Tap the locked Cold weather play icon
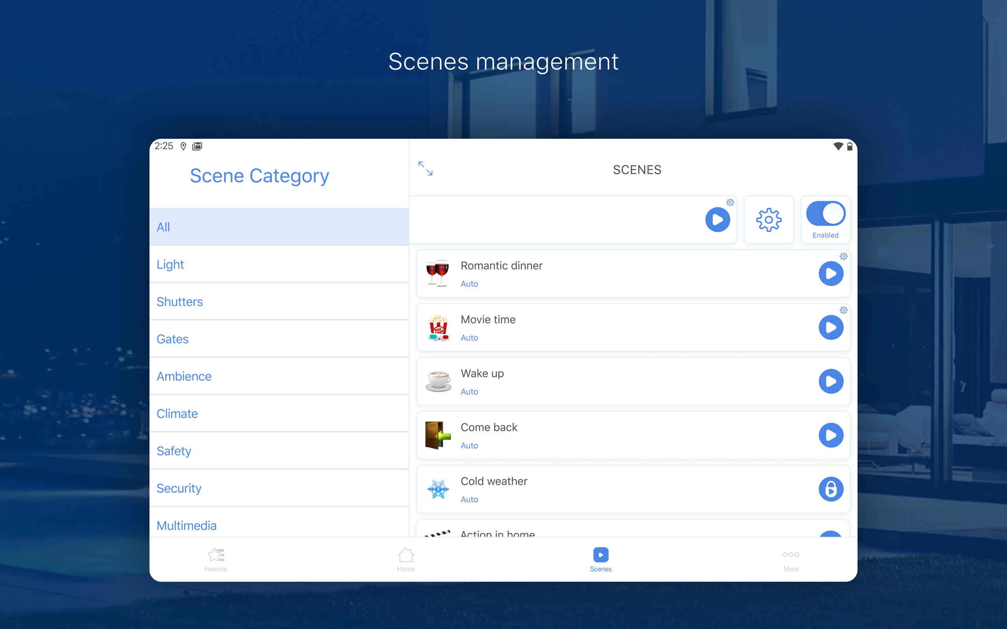 pyautogui.click(x=831, y=489)
